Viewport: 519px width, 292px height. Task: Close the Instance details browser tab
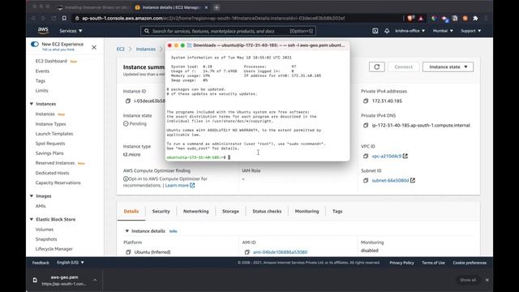point(206,7)
